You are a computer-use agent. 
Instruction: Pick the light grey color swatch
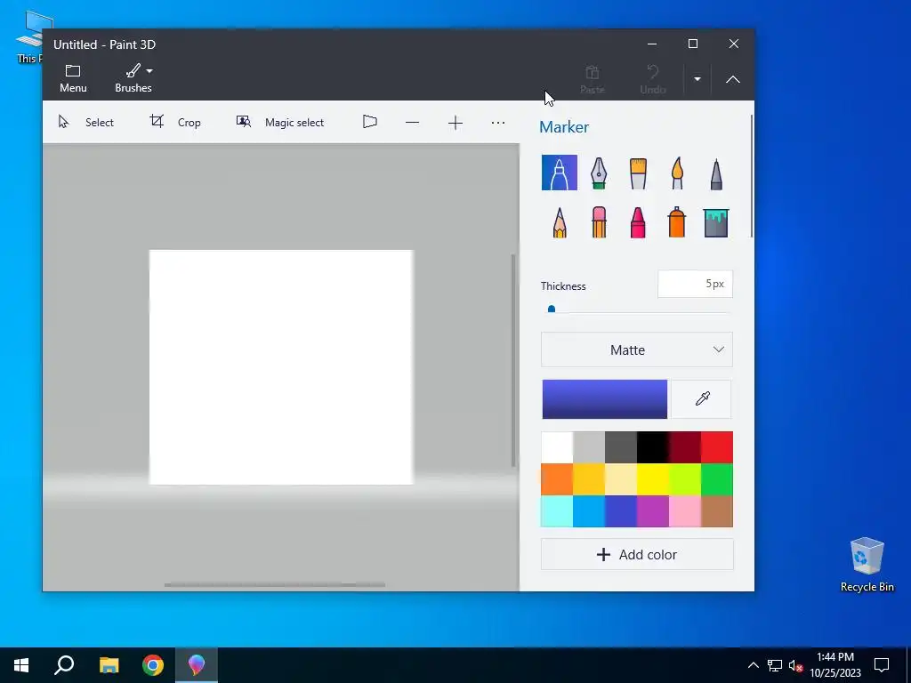(x=589, y=447)
